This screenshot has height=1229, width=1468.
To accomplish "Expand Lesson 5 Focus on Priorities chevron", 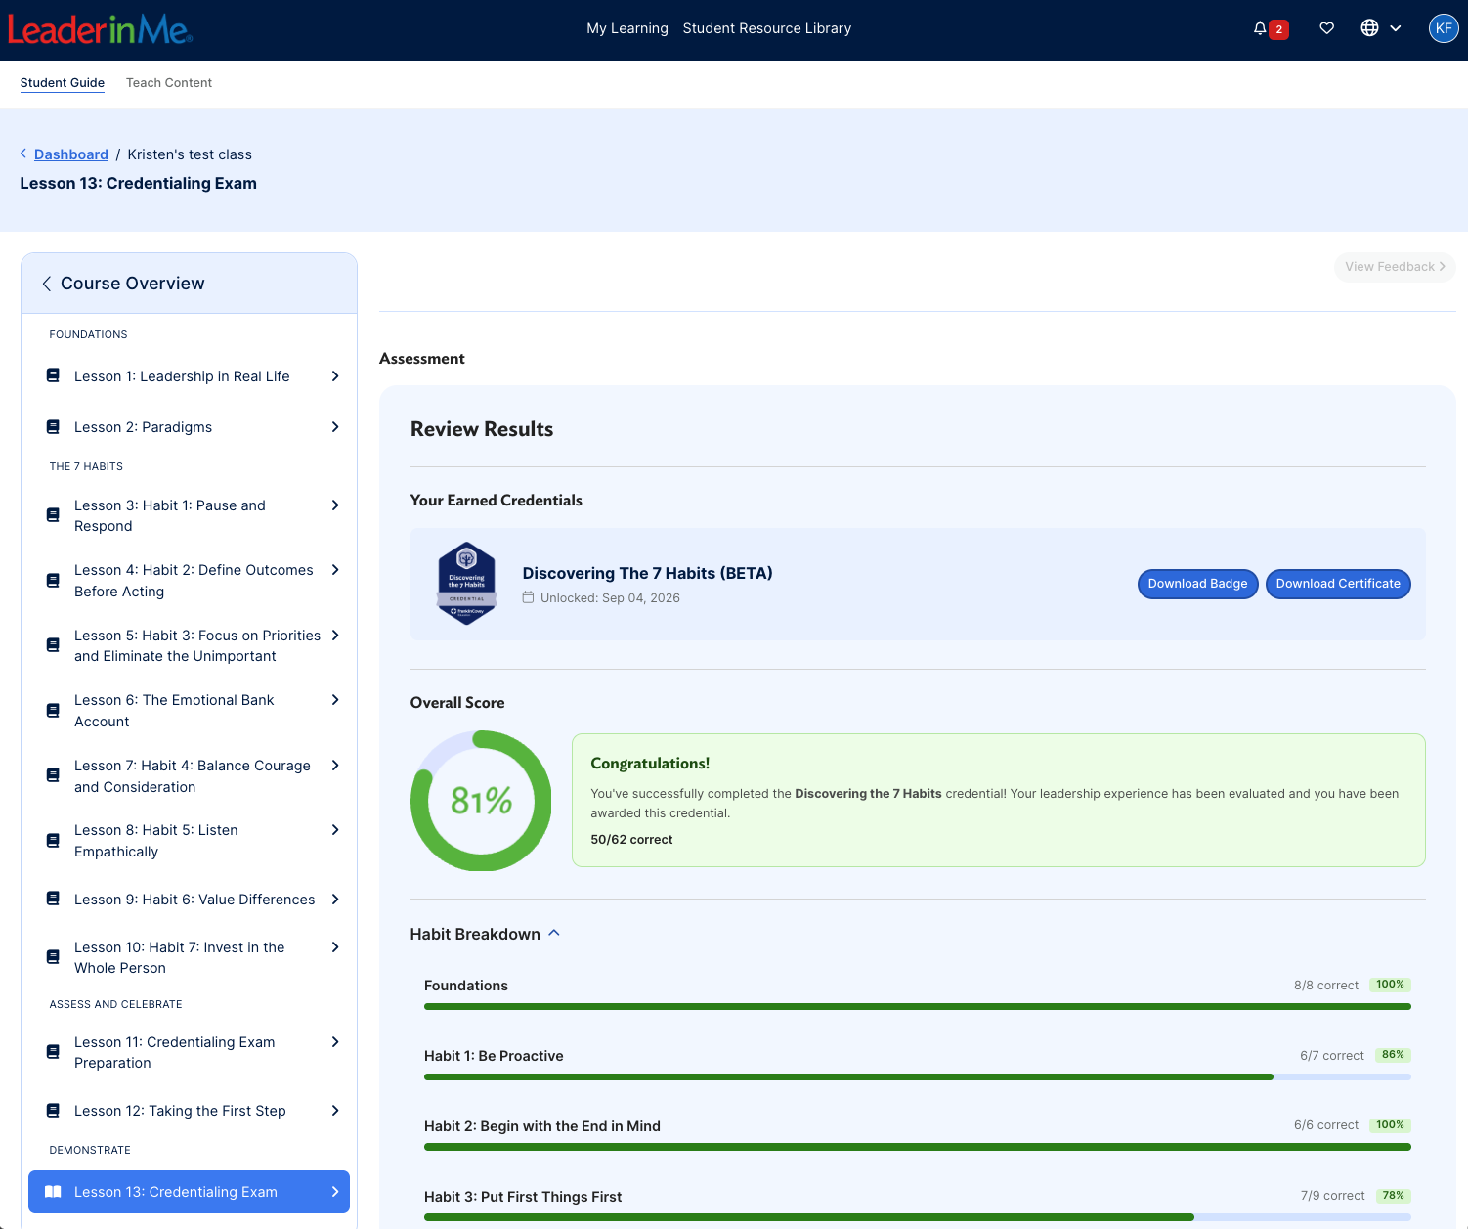I will point(335,635).
